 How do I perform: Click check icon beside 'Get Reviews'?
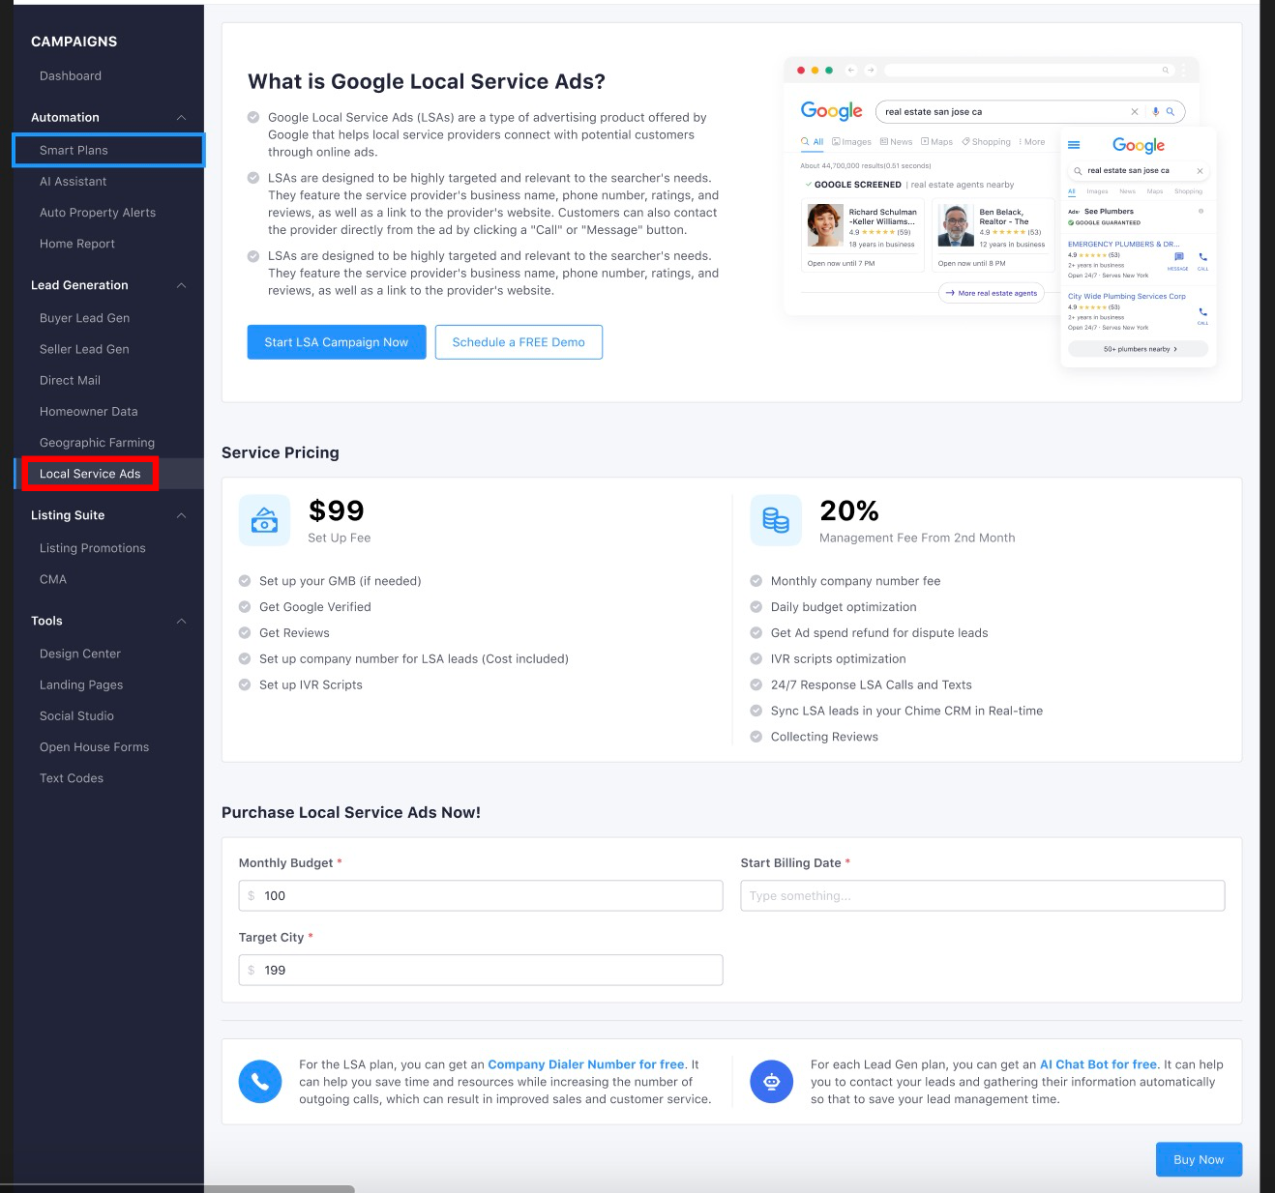click(x=245, y=633)
